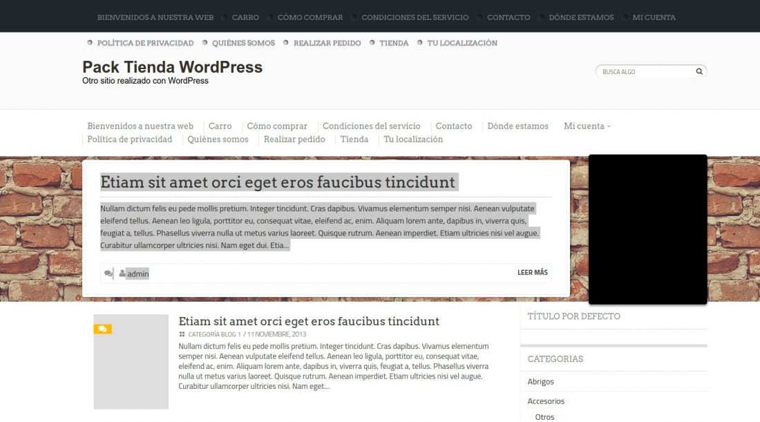Open Tienda uppercase menu link
This screenshot has height=422, width=760.
pyautogui.click(x=394, y=43)
